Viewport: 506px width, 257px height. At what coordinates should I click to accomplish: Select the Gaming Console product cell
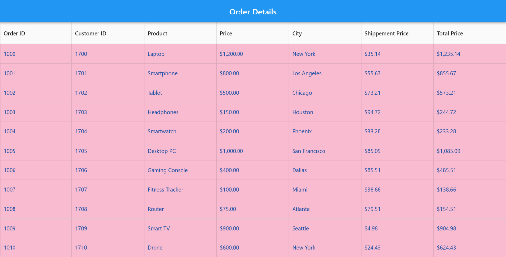click(167, 170)
